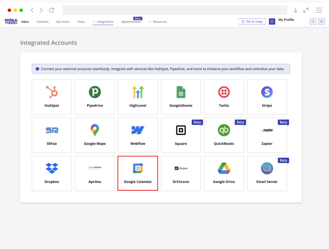Screen dimensions: 329x249
Task: Open the Square beta integration
Action: [181, 135]
